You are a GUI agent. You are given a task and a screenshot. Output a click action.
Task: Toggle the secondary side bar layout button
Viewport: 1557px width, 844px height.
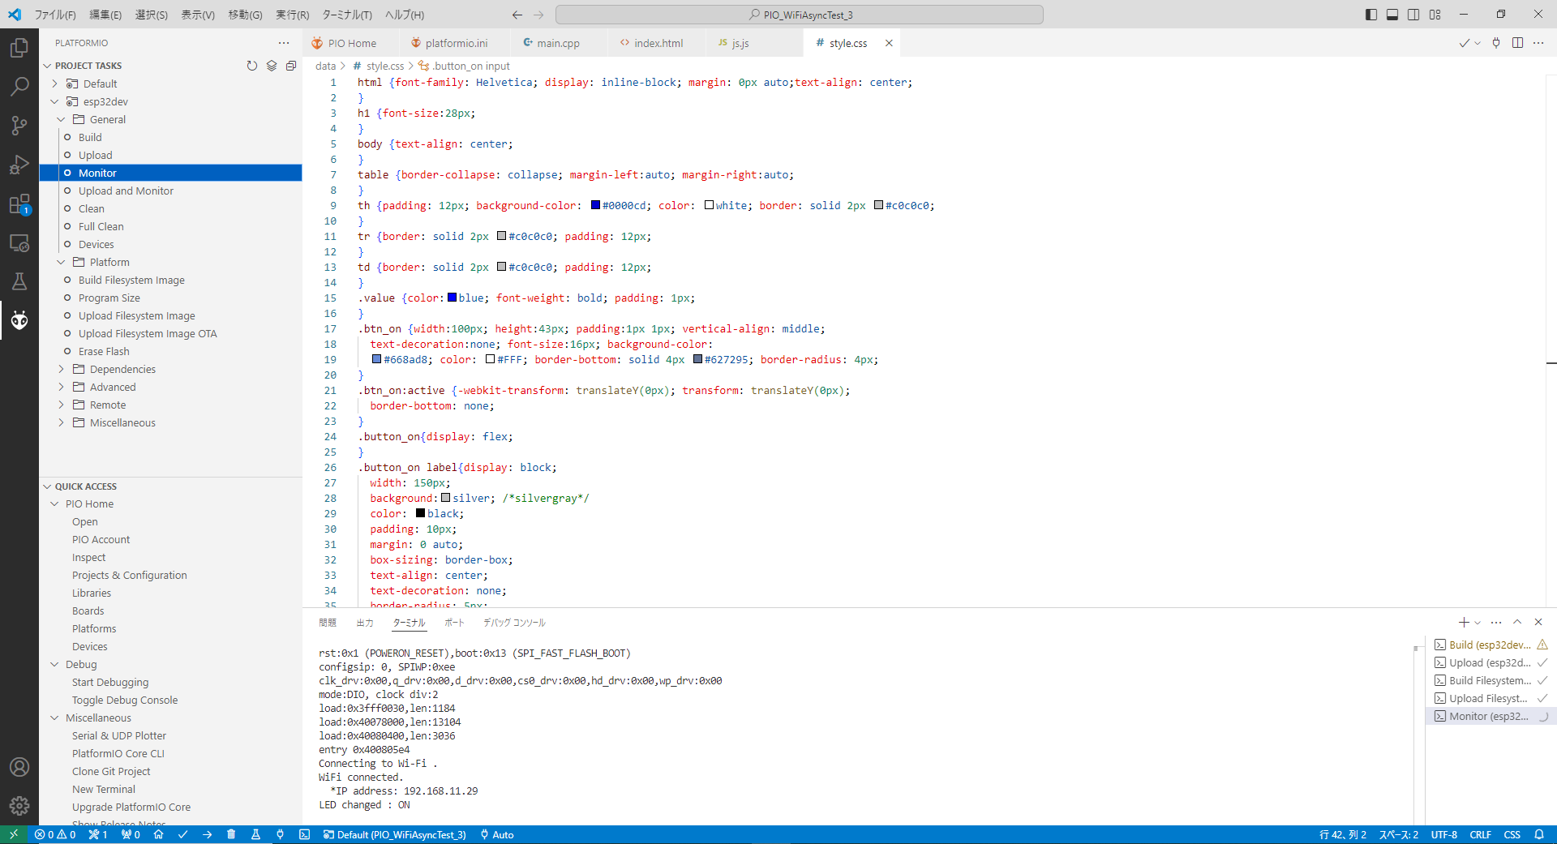[x=1413, y=15]
